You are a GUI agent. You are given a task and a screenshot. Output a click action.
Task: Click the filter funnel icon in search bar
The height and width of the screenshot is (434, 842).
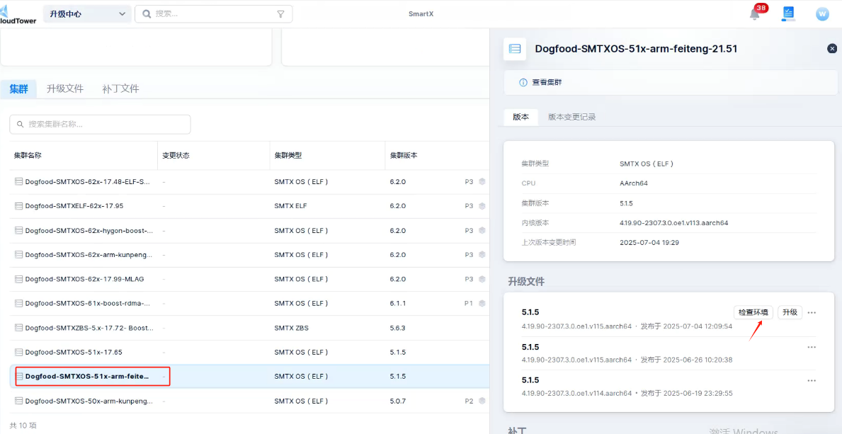(280, 14)
